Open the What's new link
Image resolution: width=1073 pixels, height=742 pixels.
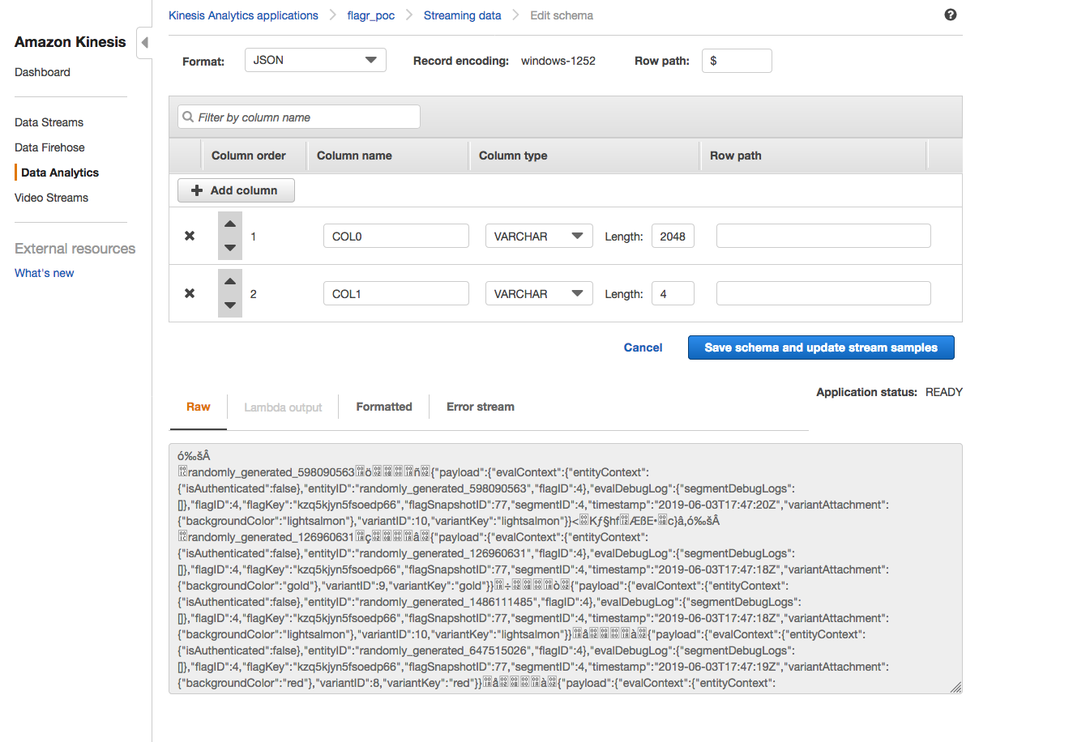[x=44, y=273]
